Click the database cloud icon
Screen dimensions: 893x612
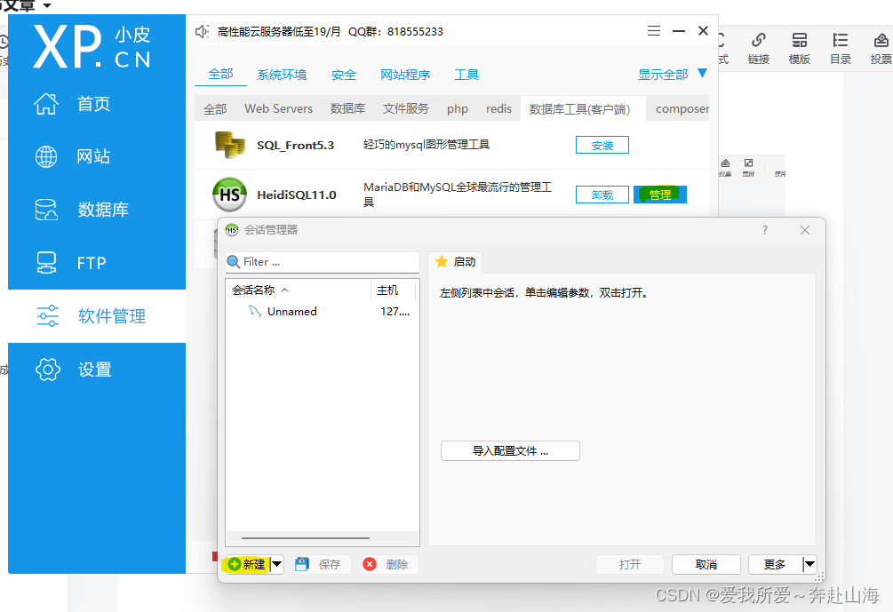click(x=46, y=210)
